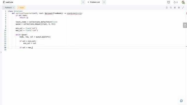
Task: Go to the next problem arrow
Action: click(104, 2)
